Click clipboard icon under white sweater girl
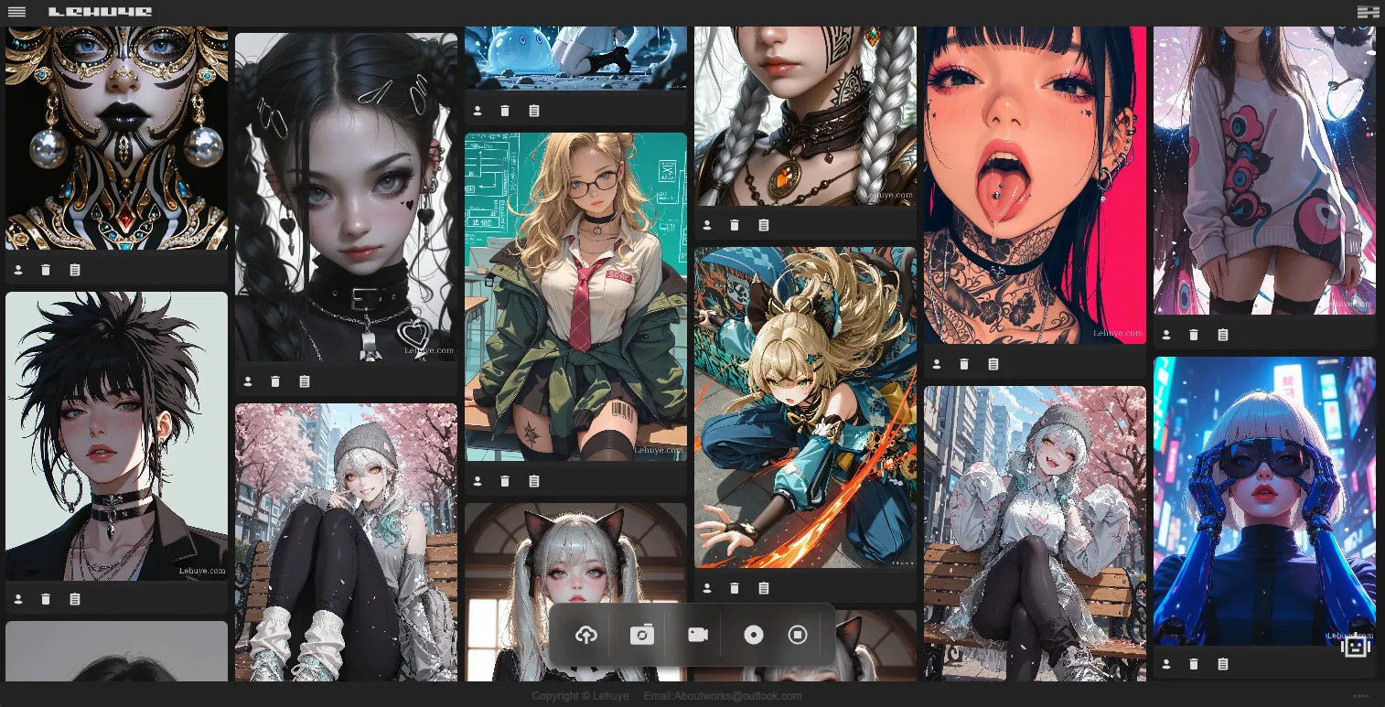Viewport: 1385px width, 707px height. pyautogui.click(x=1223, y=335)
